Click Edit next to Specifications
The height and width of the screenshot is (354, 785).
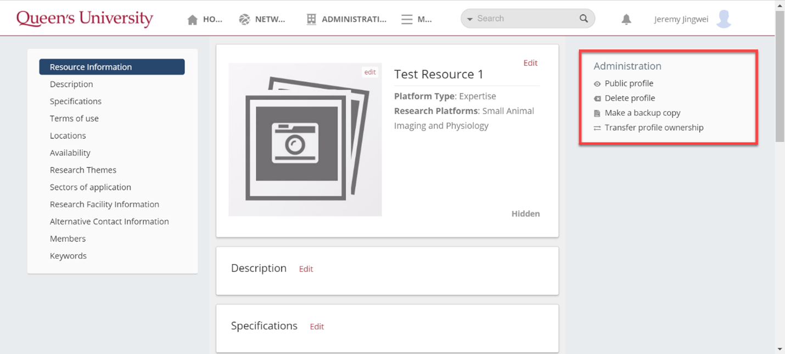tap(317, 327)
